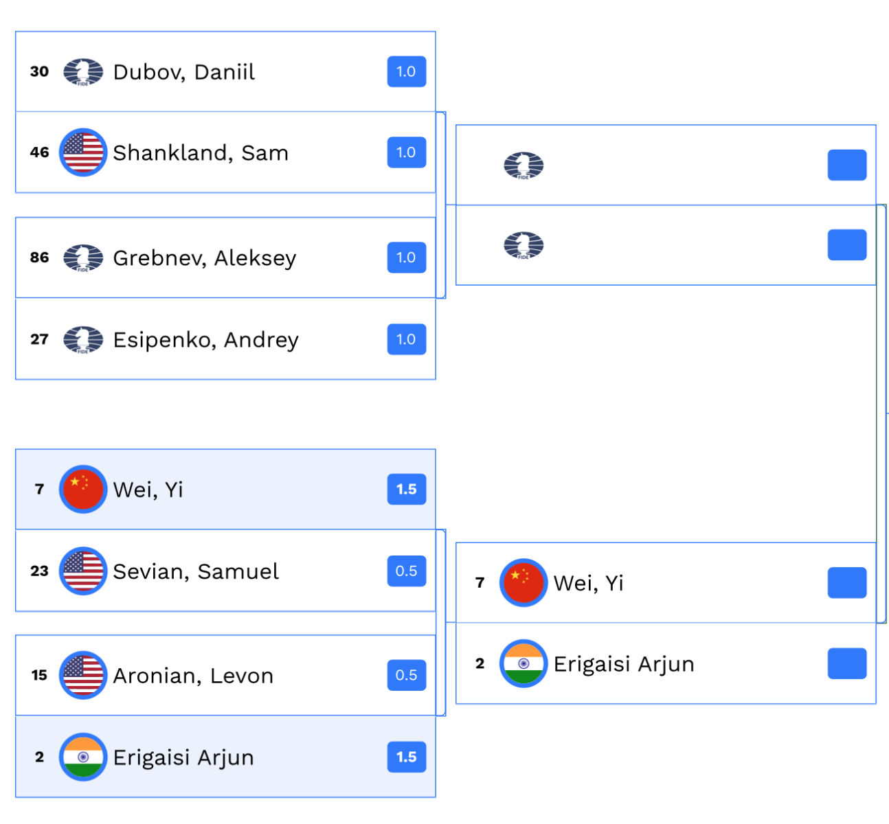Image resolution: width=889 pixels, height=824 pixels.
Task: Click the blank score box in second empty slot
Action: 846,245
